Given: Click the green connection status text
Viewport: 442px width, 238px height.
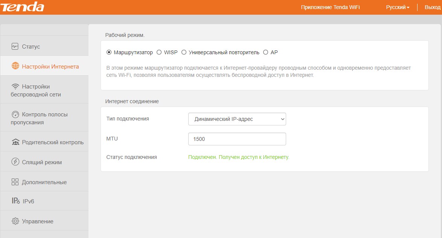Looking at the screenshot, I should point(239,157).
